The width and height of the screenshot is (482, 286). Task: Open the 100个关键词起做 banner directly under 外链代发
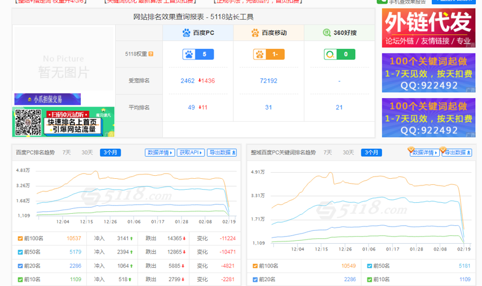click(428, 73)
